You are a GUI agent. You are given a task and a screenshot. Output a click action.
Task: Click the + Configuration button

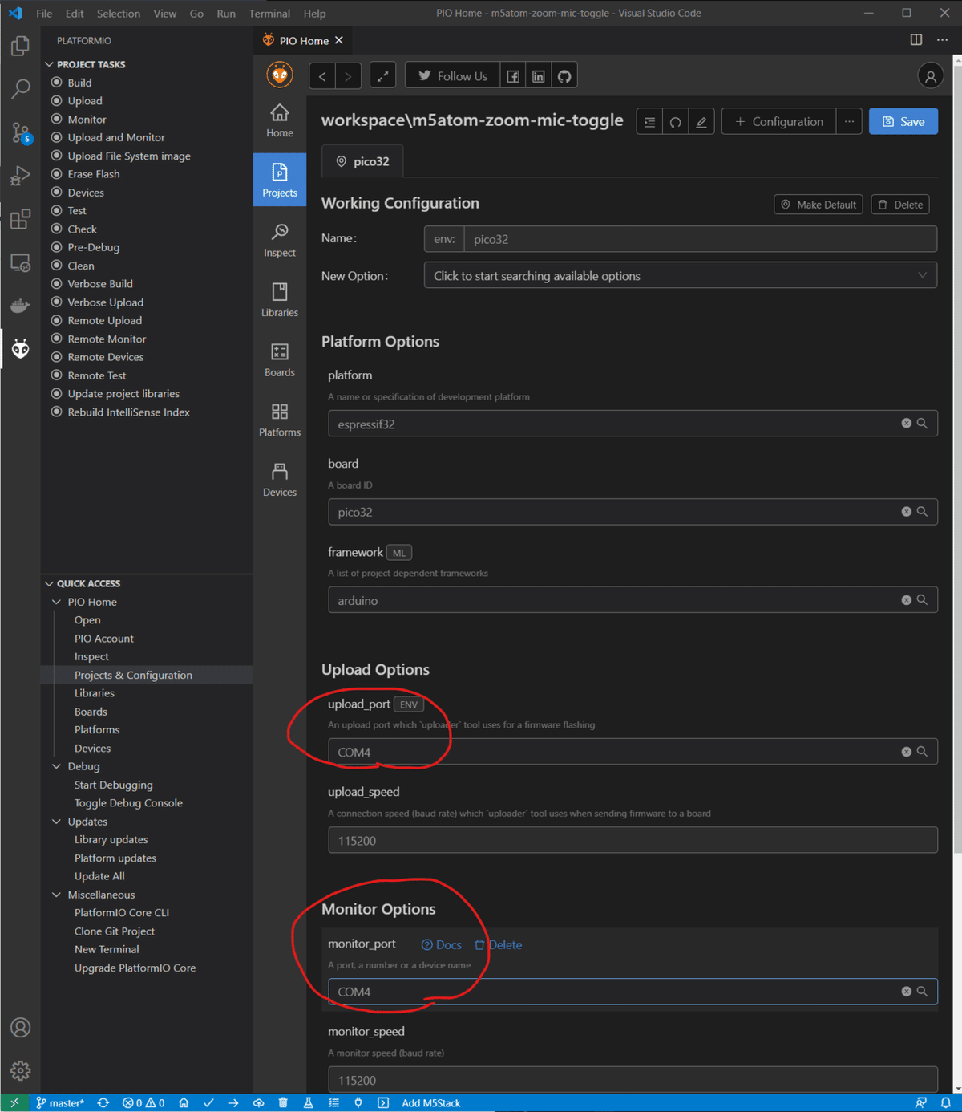point(779,122)
